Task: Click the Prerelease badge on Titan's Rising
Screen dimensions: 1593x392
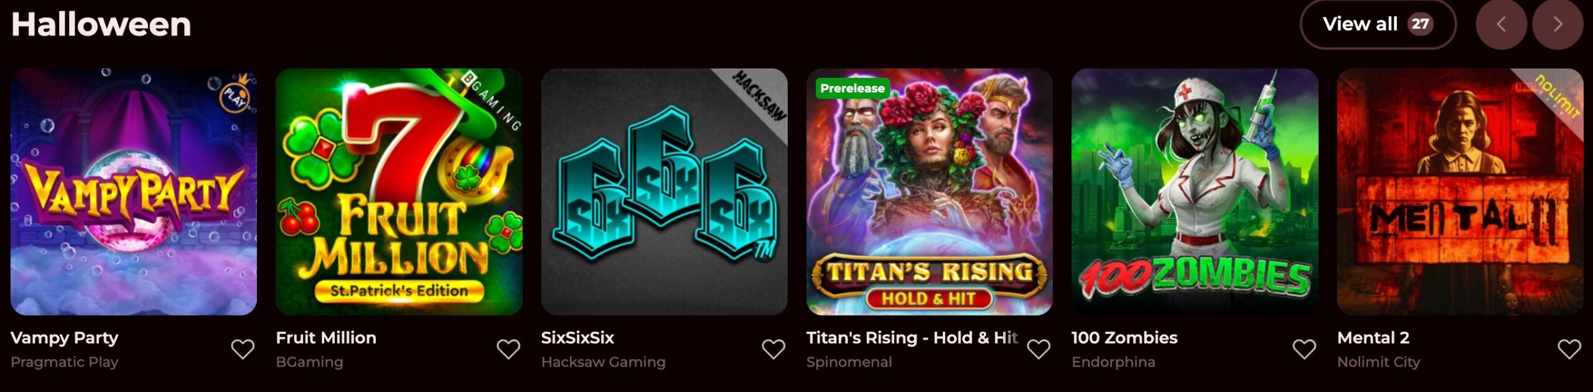Action: coord(853,88)
